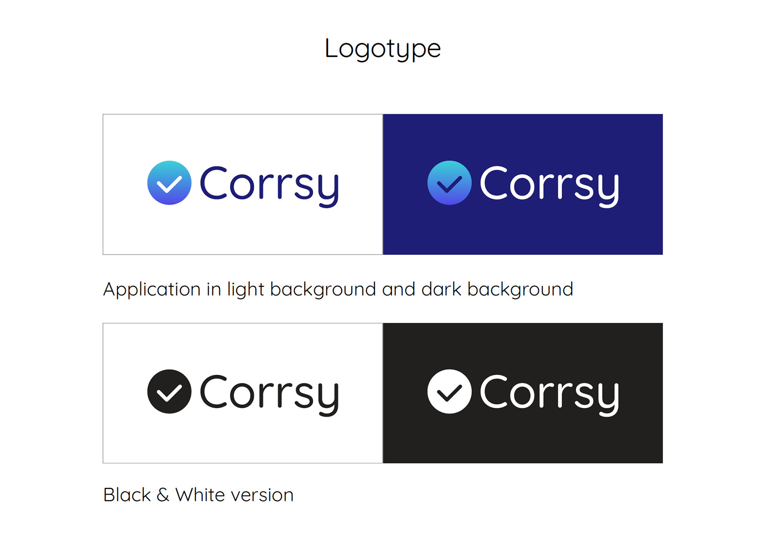This screenshot has height=542, width=766.
Task: Select the navy Corrsy wordmark on white
Action: (x=269, y=186)
